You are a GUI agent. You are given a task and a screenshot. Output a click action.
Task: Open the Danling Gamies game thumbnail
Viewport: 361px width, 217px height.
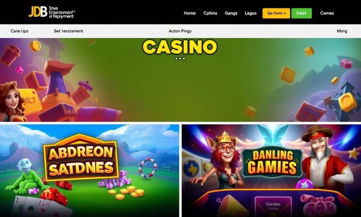tap(271, 171)
